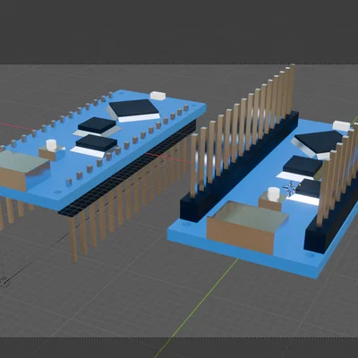Select the white LED component atop left board
This screenshot has height=358, width=358.
[158, 96]
